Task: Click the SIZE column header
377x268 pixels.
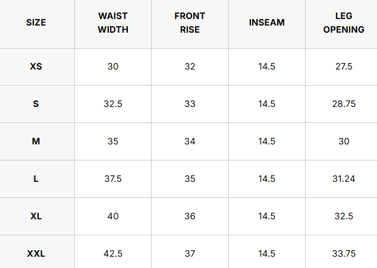Action: point(36,23)
